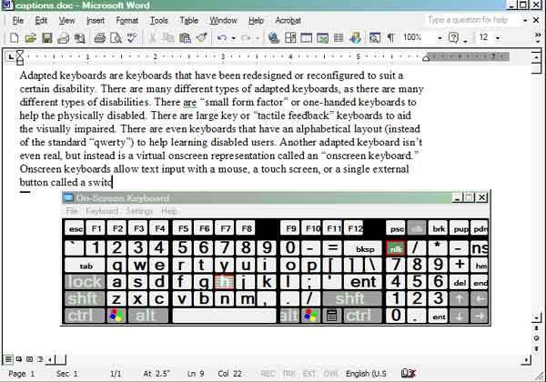Click the Search icon next to E-mail
The width and height of the screenshot is (546, 382).
click(80, 37)
